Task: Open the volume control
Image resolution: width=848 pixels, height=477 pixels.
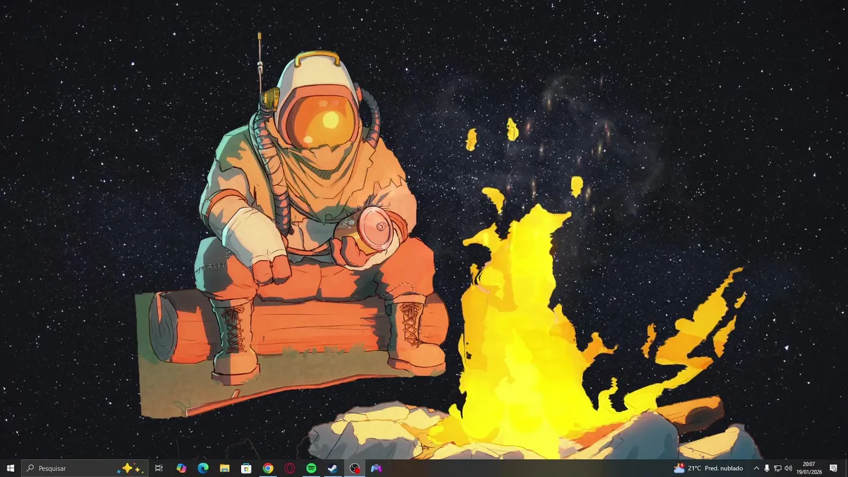Action: coord(788,468)
